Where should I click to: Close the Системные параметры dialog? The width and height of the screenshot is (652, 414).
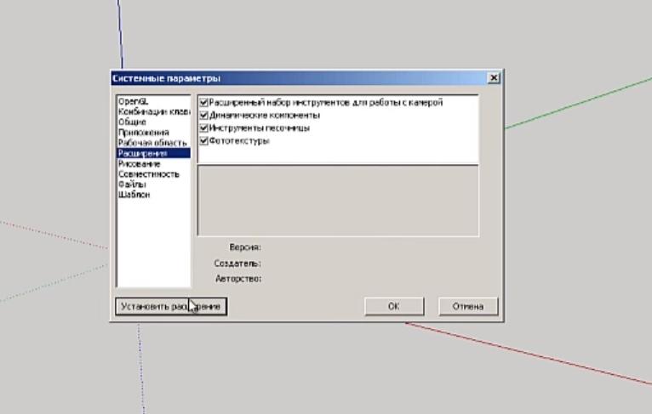(493, 78)
